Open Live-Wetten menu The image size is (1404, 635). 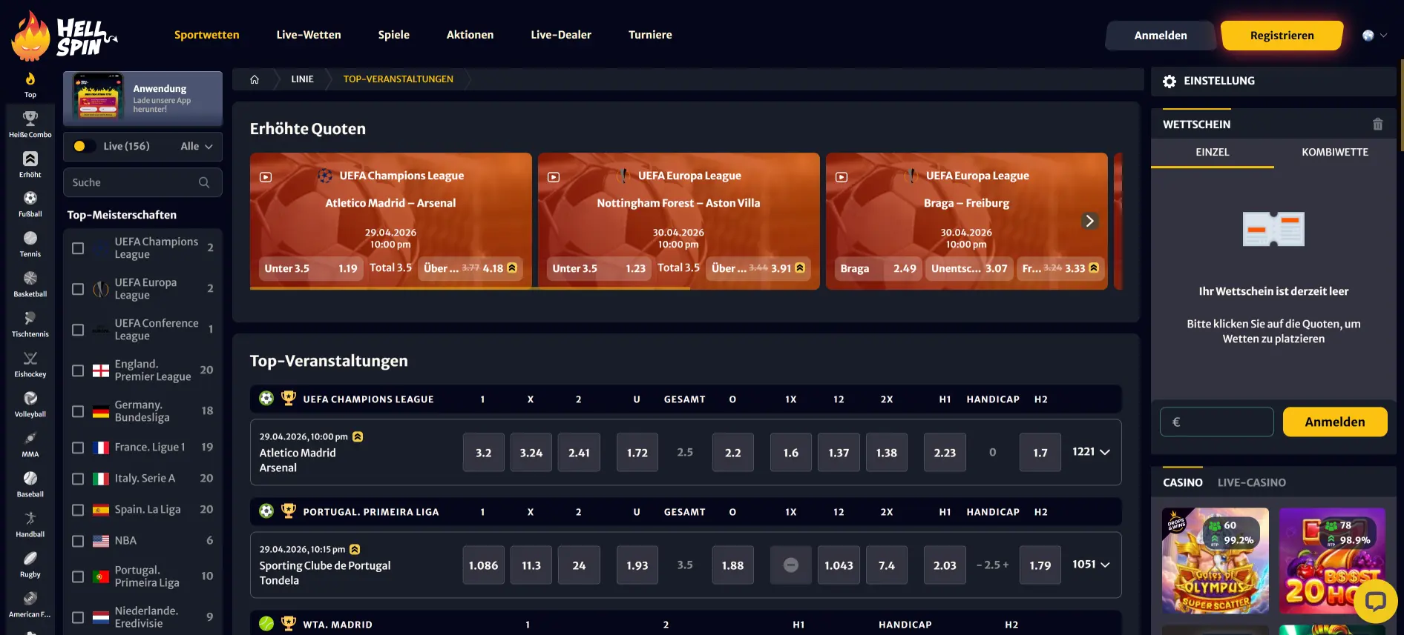click(309, 35)
